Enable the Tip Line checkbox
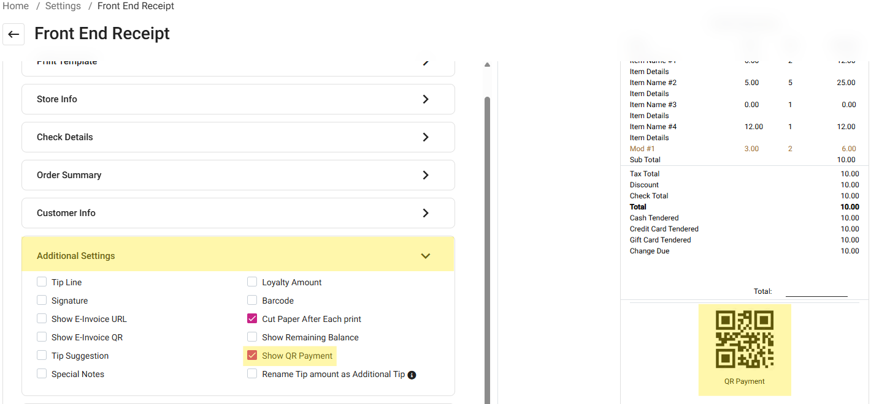871x404 pixels. pyautogui.click(x=42, y=282)
